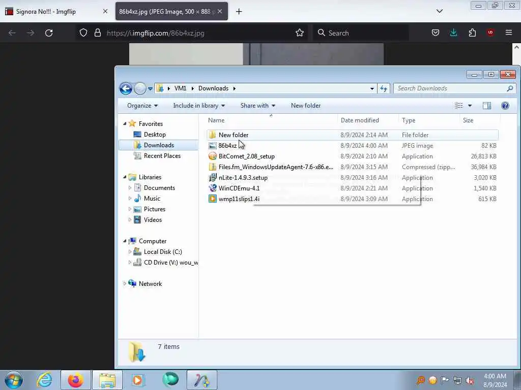Click Downloads in the address breadcrumb
Viewport: 521px width, 390px height.
point(213,88)
